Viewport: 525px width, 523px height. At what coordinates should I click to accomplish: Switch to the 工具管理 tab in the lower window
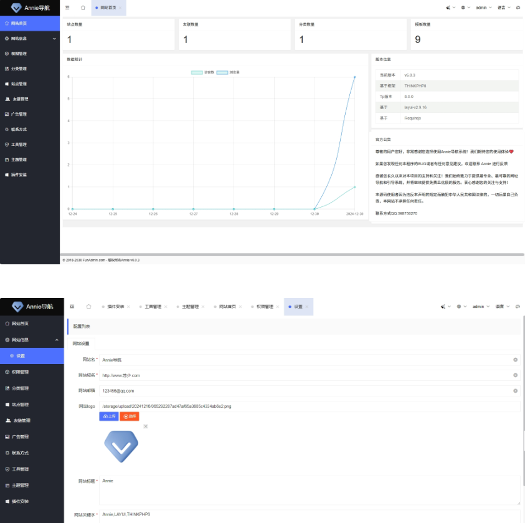point(153,307)
